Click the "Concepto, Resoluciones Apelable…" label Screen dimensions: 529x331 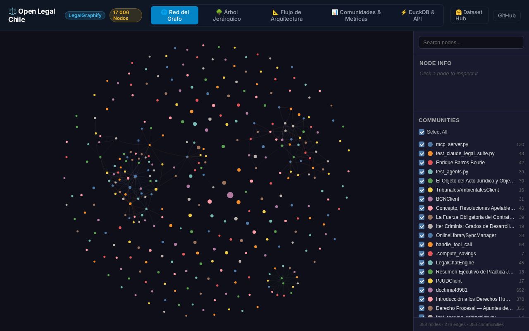pyautogui.click(x=475, y=208)
